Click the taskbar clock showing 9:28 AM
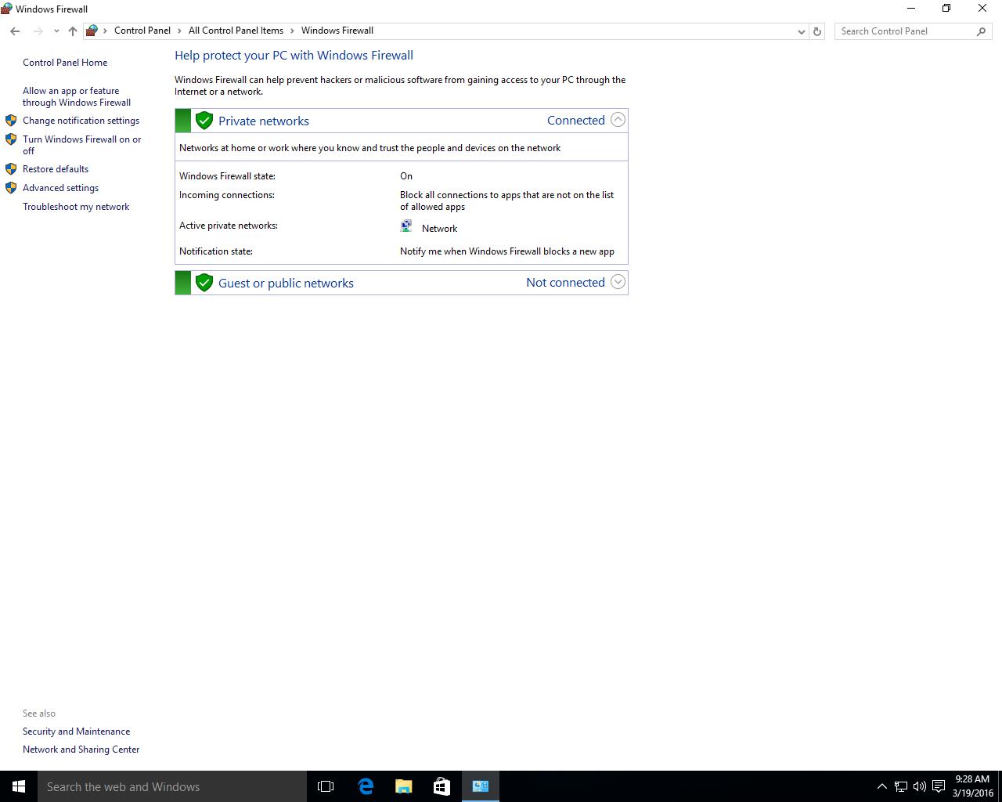The image size is (1002, 802). click(972, 786)
